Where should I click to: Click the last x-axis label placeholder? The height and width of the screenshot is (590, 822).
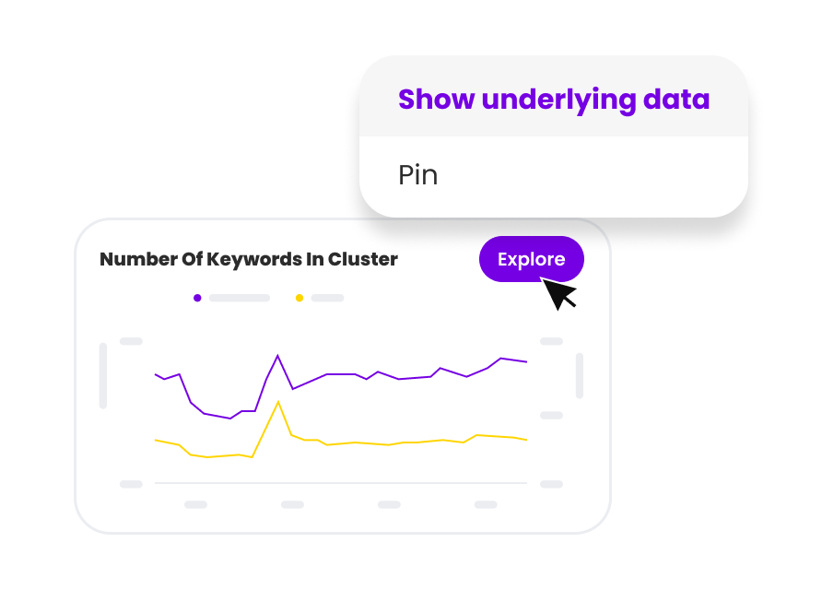486,505
